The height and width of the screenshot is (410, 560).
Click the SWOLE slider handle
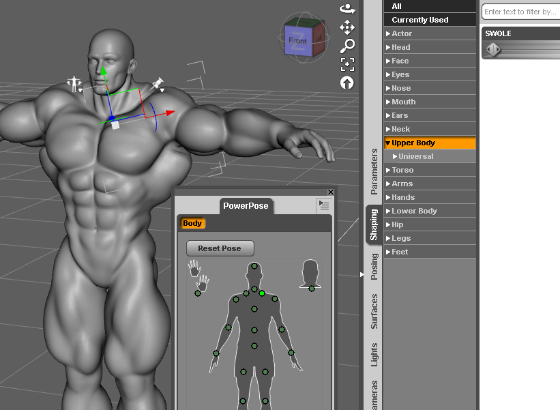[x=493, y=49]
